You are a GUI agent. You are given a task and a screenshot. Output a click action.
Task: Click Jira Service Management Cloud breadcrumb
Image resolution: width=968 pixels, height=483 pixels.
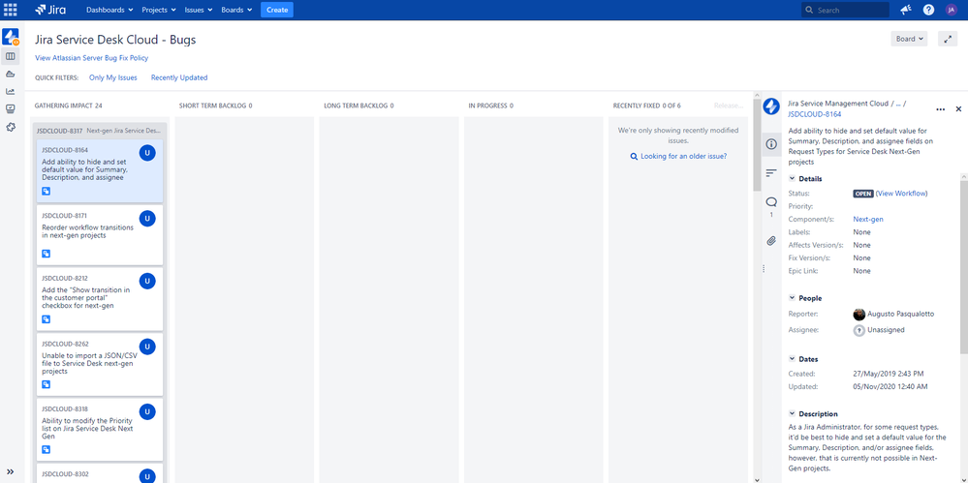click(838, 104)
